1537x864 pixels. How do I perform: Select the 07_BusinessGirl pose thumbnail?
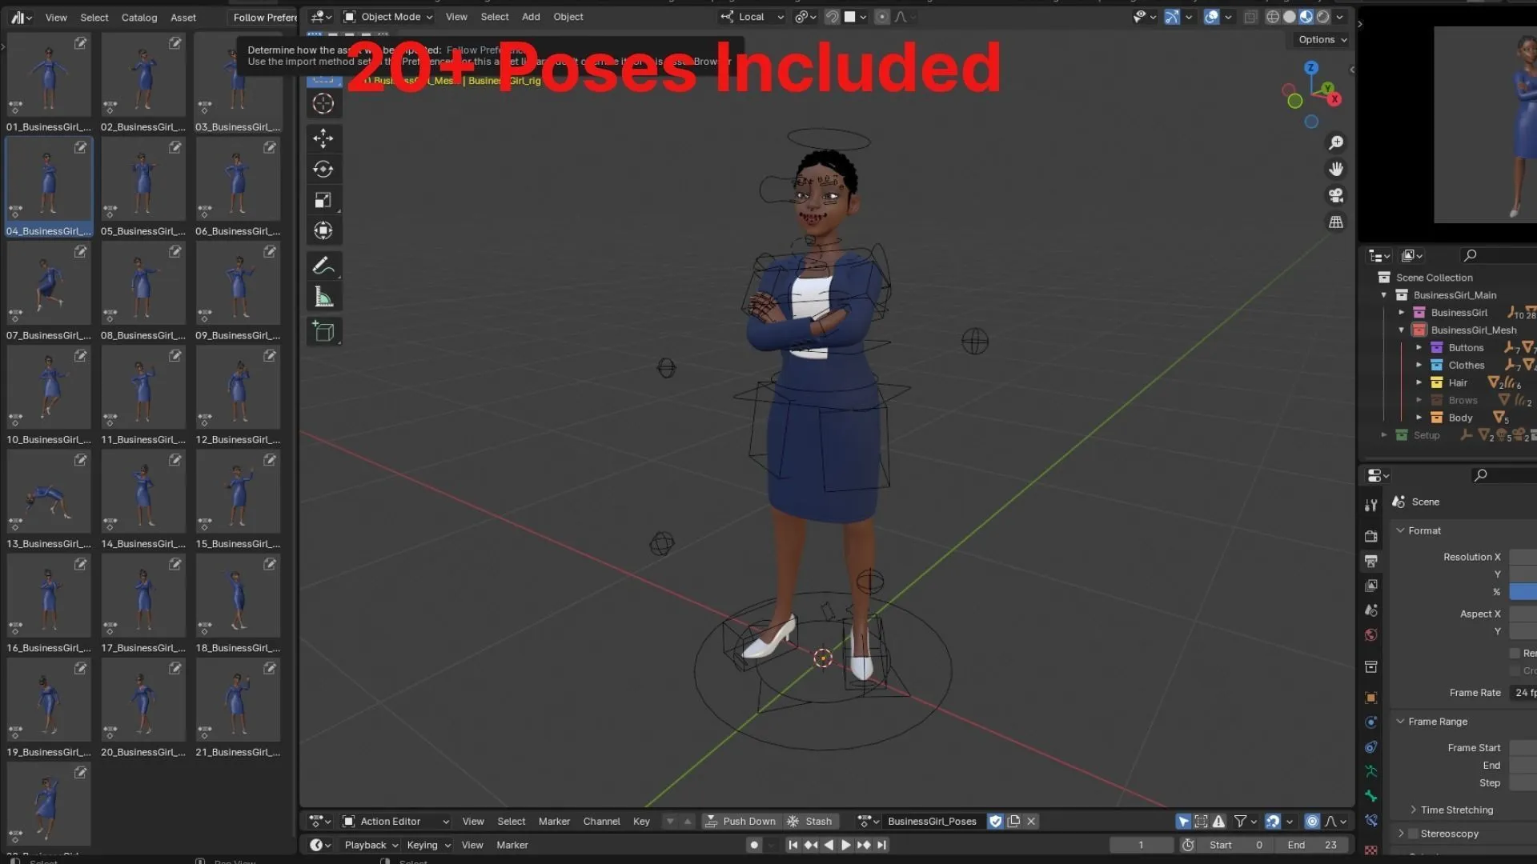point(48,282)
